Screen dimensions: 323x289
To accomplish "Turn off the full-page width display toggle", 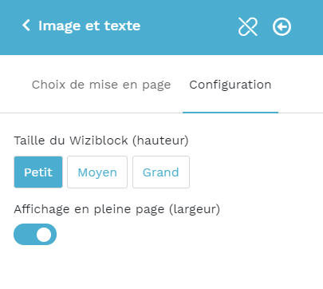I will click(35, 235).
